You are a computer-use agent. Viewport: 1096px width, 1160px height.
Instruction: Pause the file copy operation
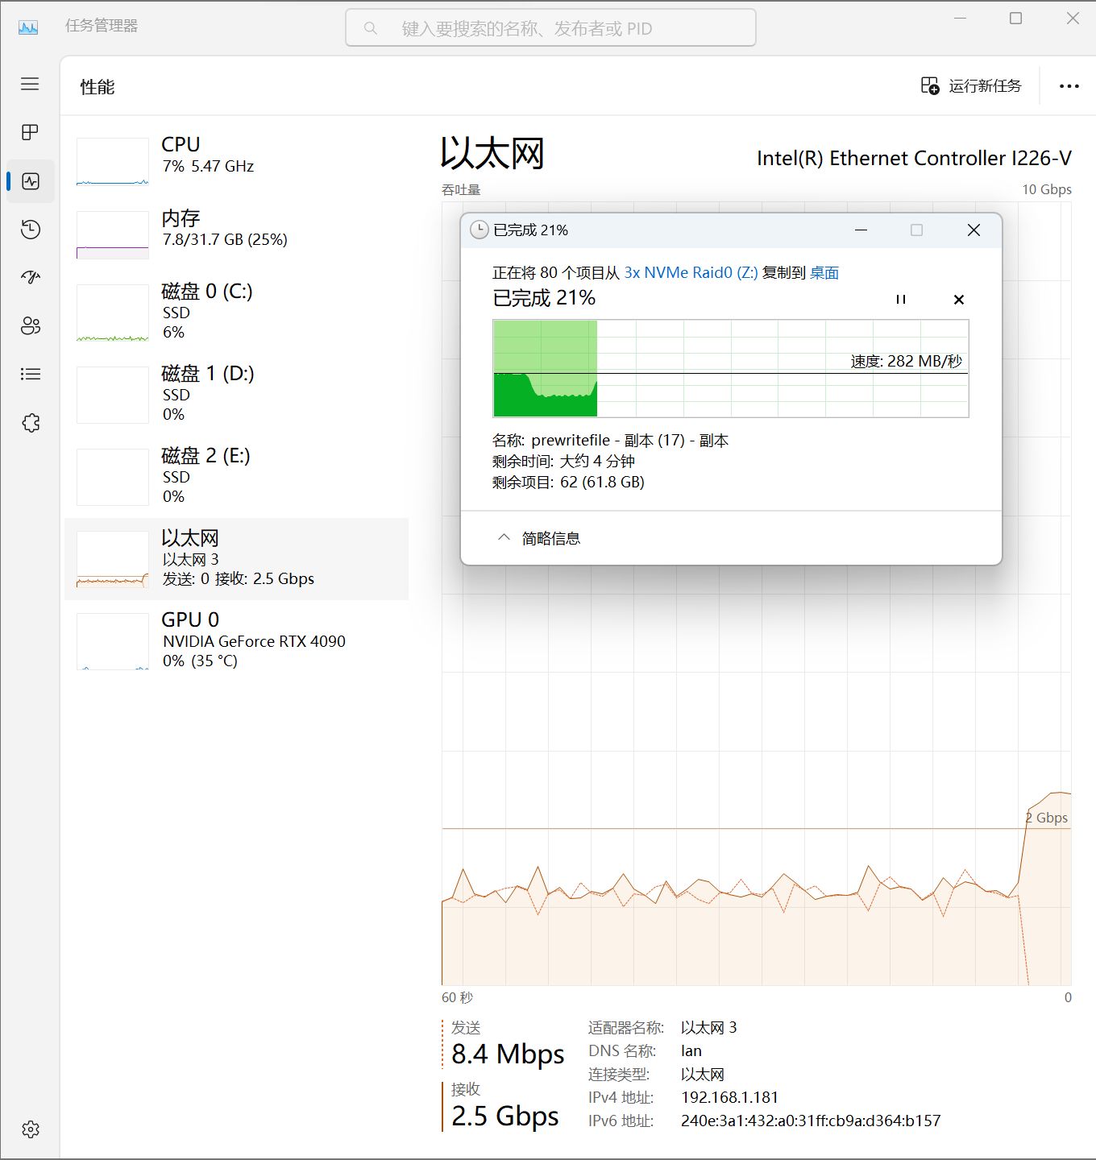point(901,299)
